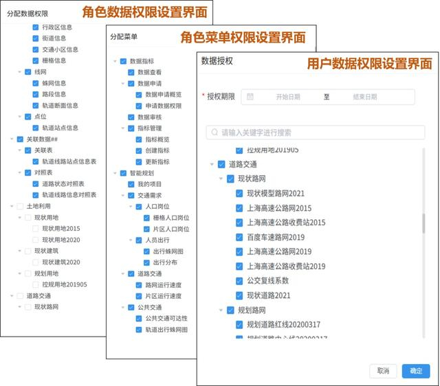Click the scrollbar thumb in the 数据授权 tree list

423,223
